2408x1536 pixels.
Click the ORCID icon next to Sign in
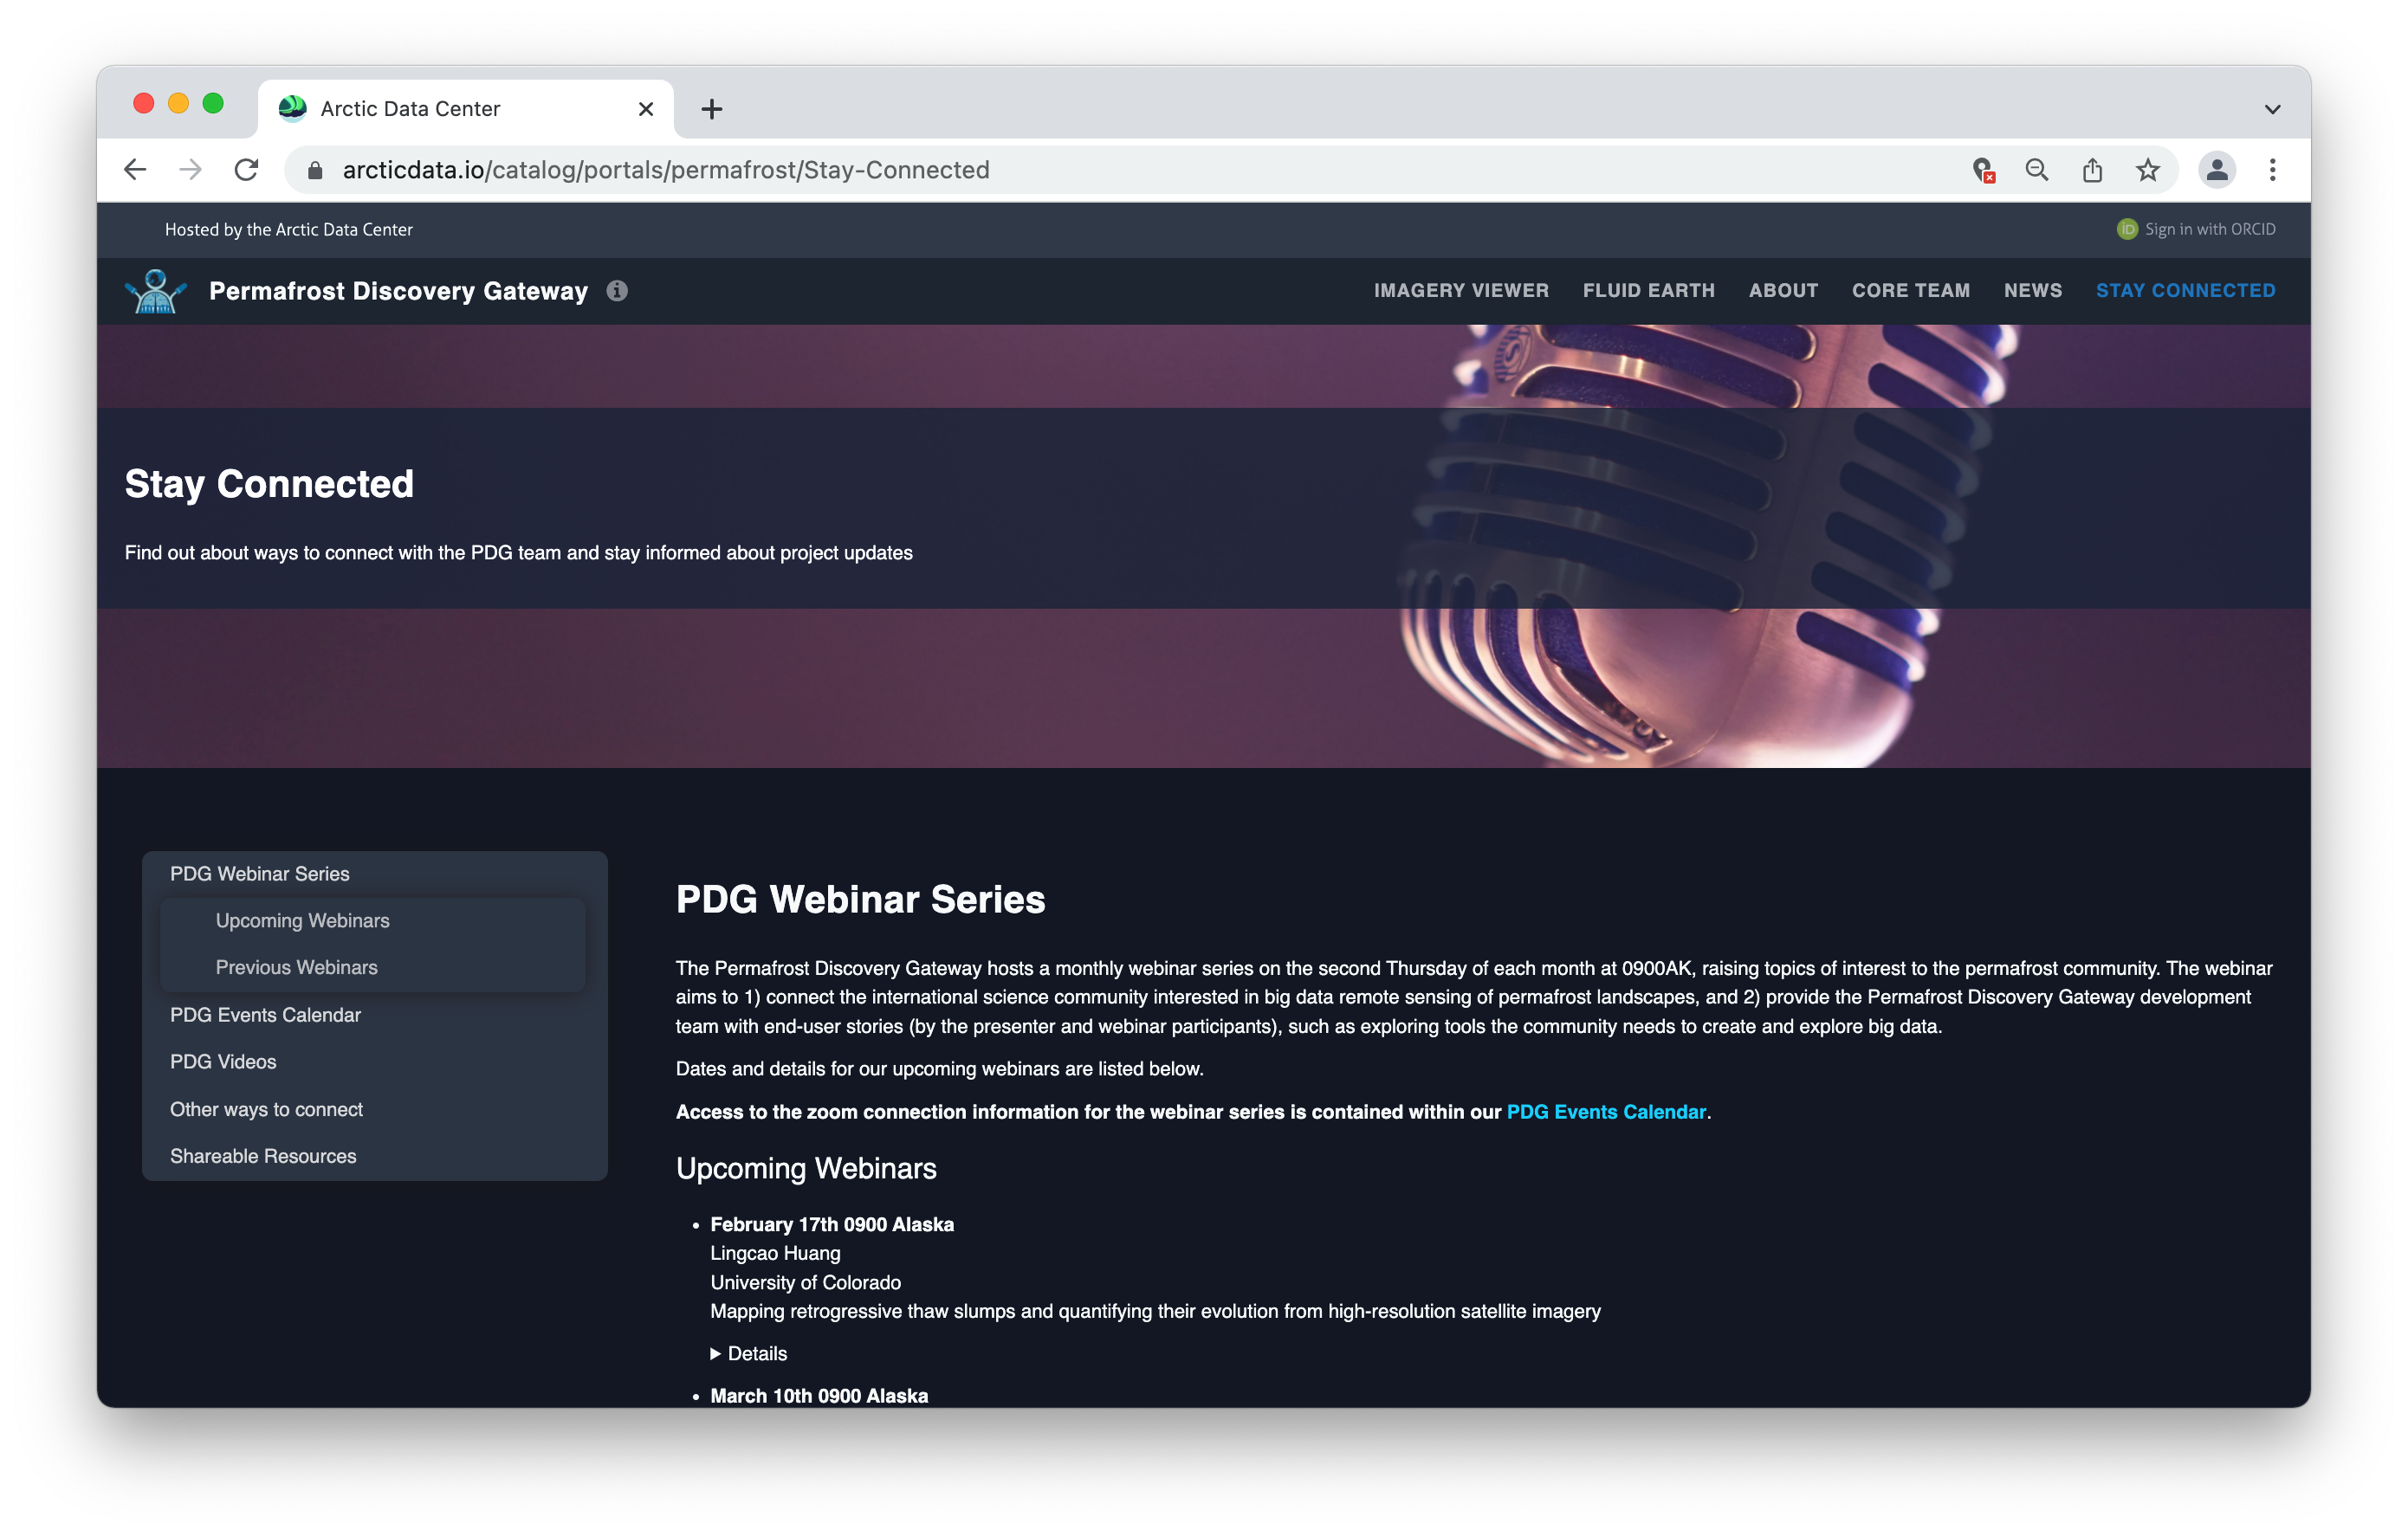2127,229
